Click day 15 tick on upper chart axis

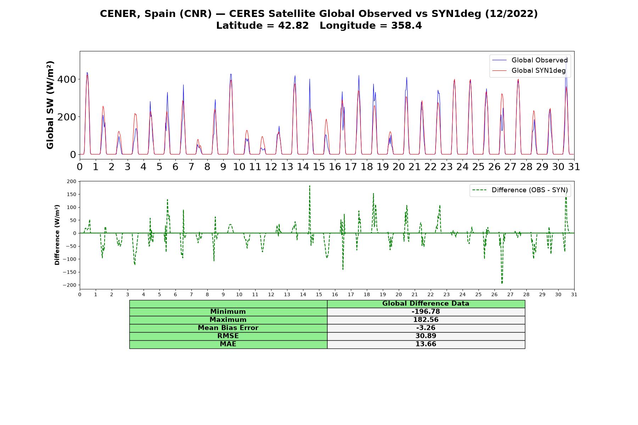tap(319, 166)
